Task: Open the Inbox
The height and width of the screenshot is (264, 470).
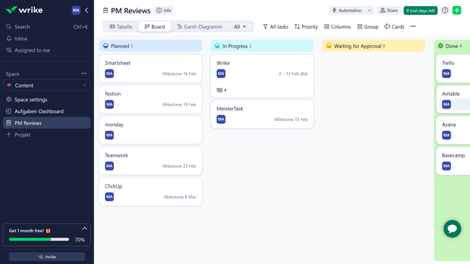Action: pos(47,38)
